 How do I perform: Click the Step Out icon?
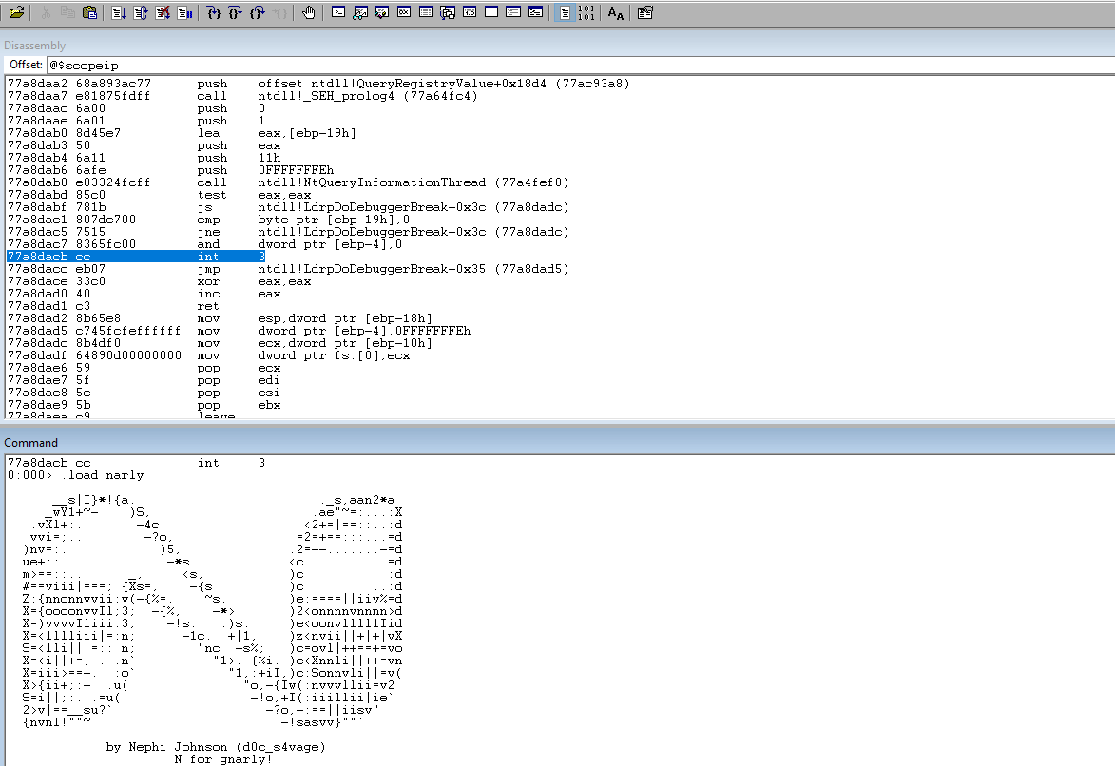click(258, 12)
